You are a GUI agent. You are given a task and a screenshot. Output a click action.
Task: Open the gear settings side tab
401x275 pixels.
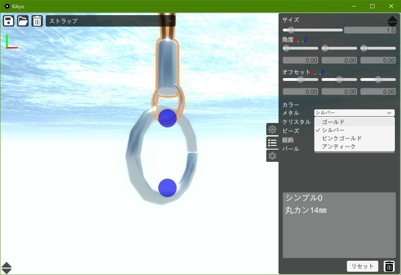272,156
